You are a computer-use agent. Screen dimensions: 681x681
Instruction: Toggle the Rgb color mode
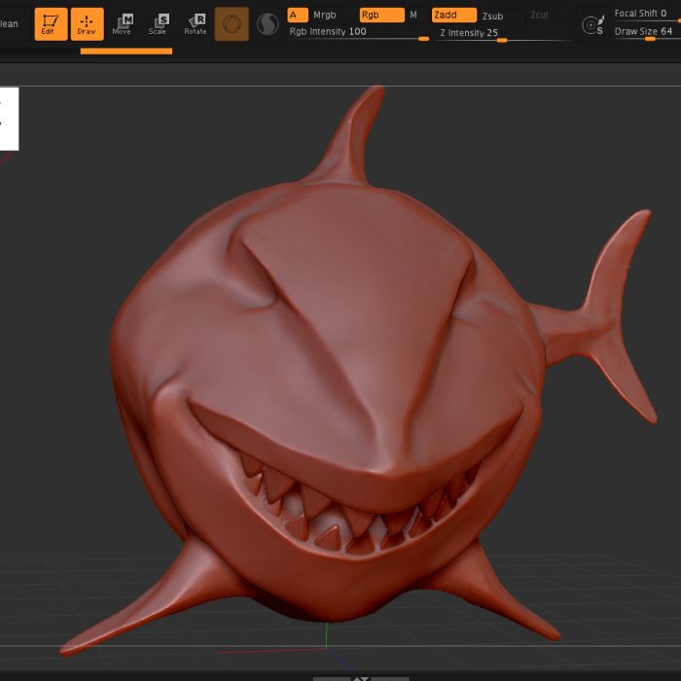coord(381,16)
